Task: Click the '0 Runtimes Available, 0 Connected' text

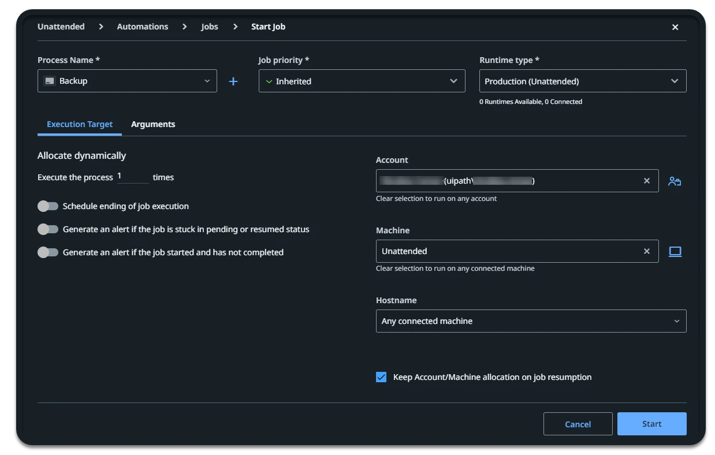Action: tap(531, 102)
